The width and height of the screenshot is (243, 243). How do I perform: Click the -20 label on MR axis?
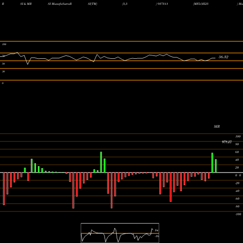coord(237,183)
